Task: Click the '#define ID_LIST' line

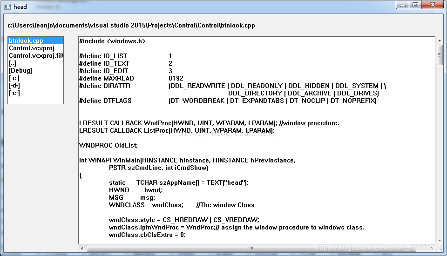Action: click(125, 56)
